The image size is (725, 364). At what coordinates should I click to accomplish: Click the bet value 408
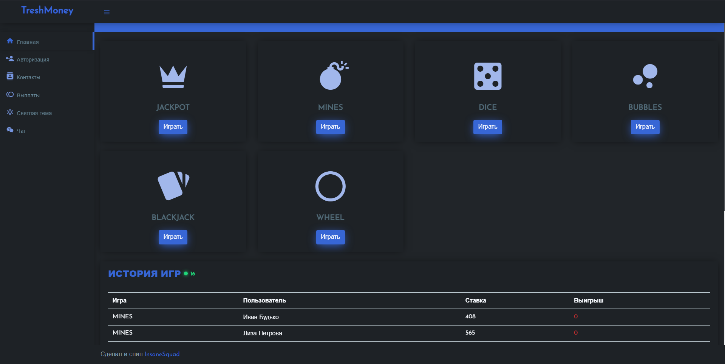click(x=470, y=316)
